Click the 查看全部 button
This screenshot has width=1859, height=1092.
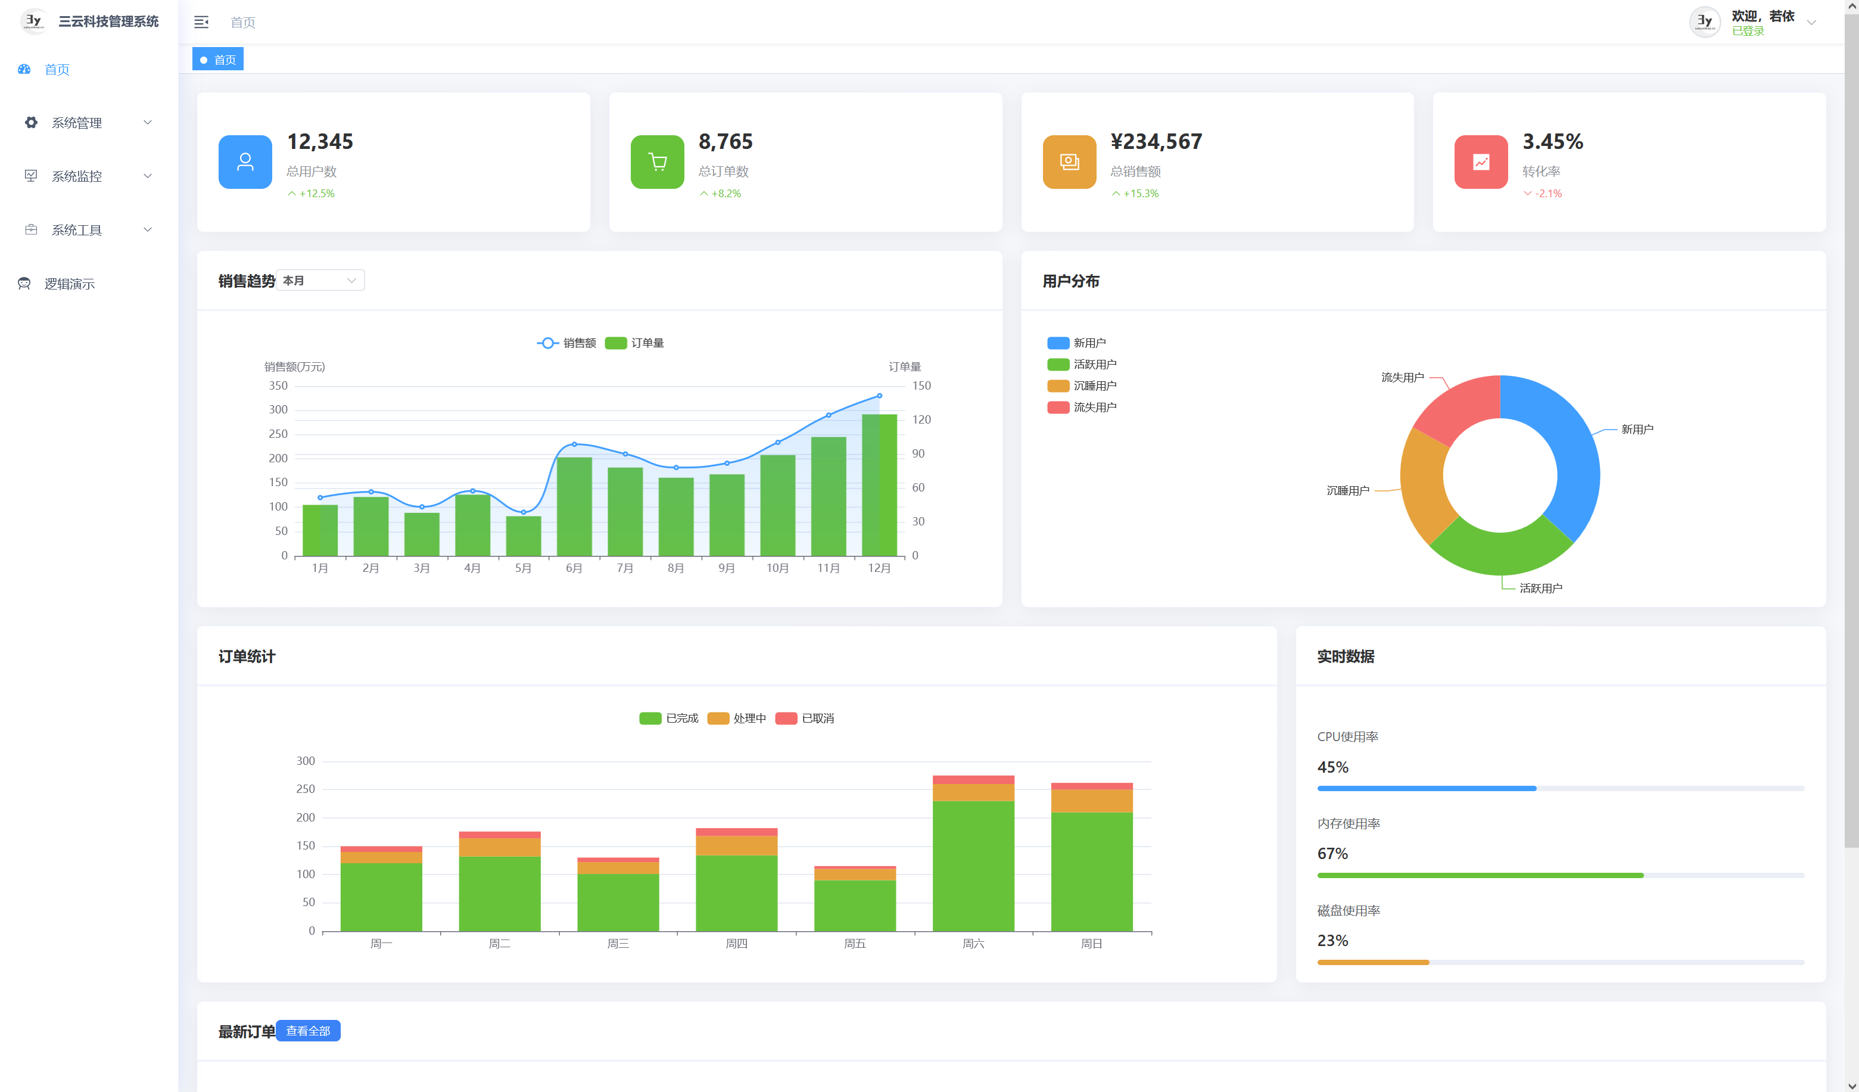click(x=307, y=1031)
